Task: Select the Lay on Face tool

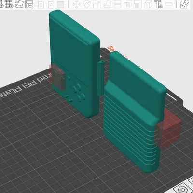Action: [x=107, y=4]
